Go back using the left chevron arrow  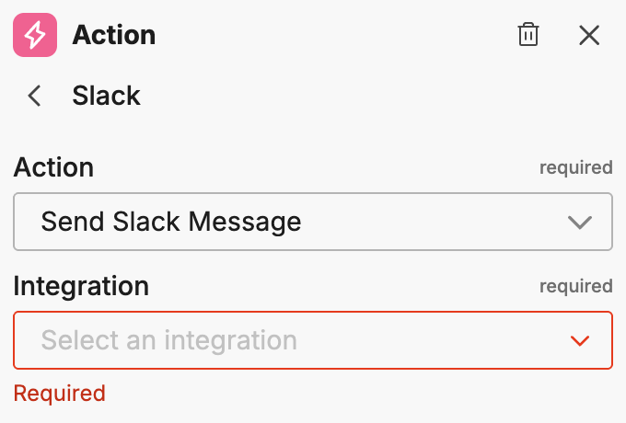(35, 96)
